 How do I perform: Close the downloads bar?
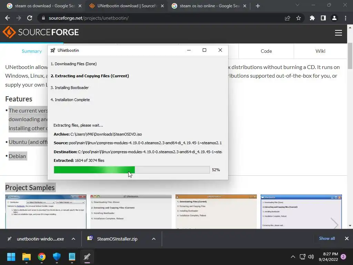tap(347, 238)
